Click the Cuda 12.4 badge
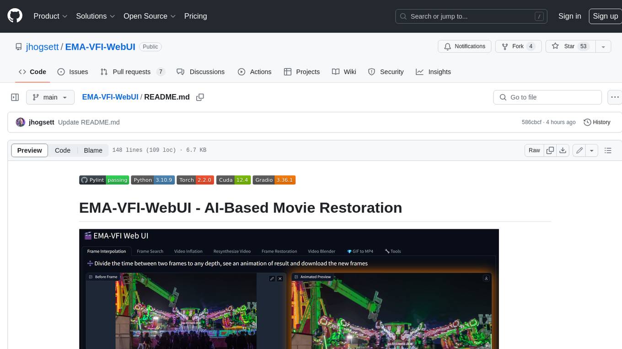622x349 pixels. pos(233,180)
